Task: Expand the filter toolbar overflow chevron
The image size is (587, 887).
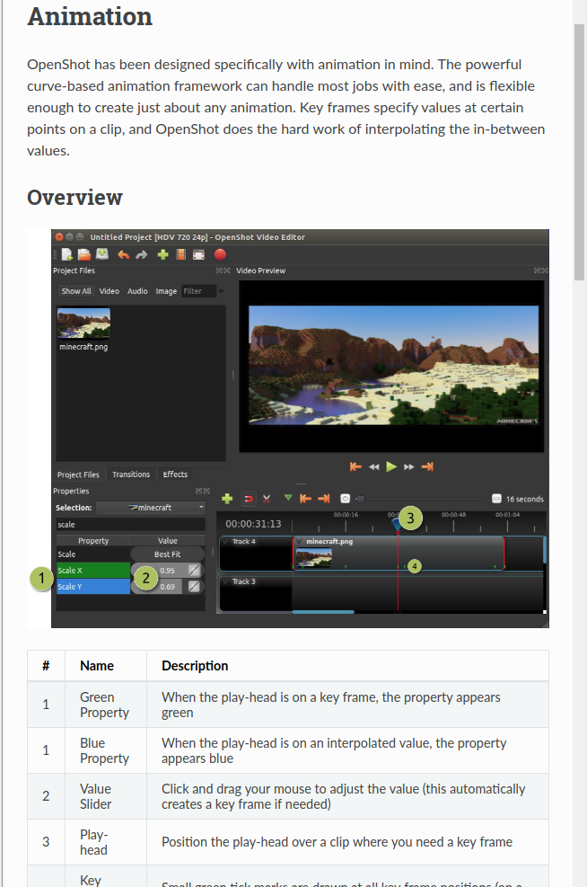Action: click(x=222, y=291)
